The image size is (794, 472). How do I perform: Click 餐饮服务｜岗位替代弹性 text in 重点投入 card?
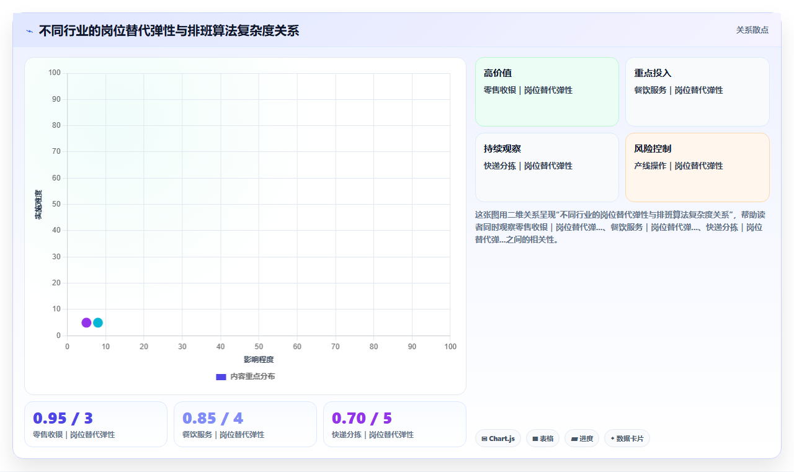click(679, 91)
